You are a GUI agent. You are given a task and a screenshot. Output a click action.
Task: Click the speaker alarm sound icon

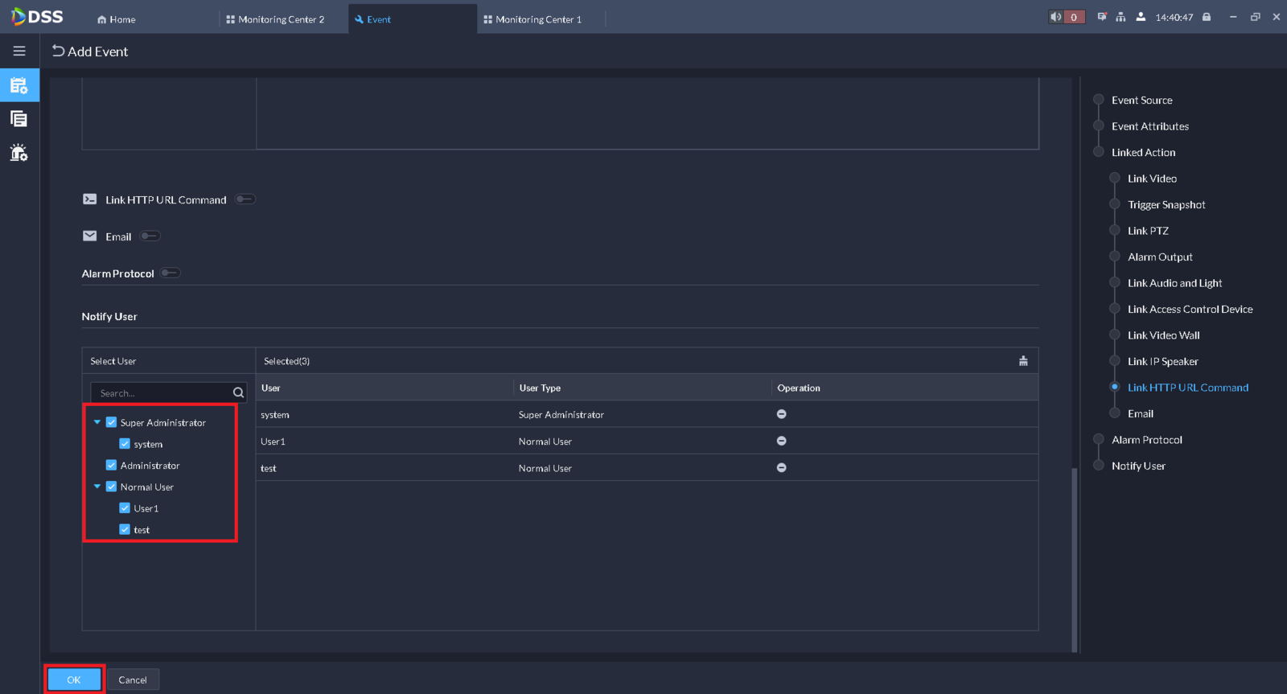1055,17
